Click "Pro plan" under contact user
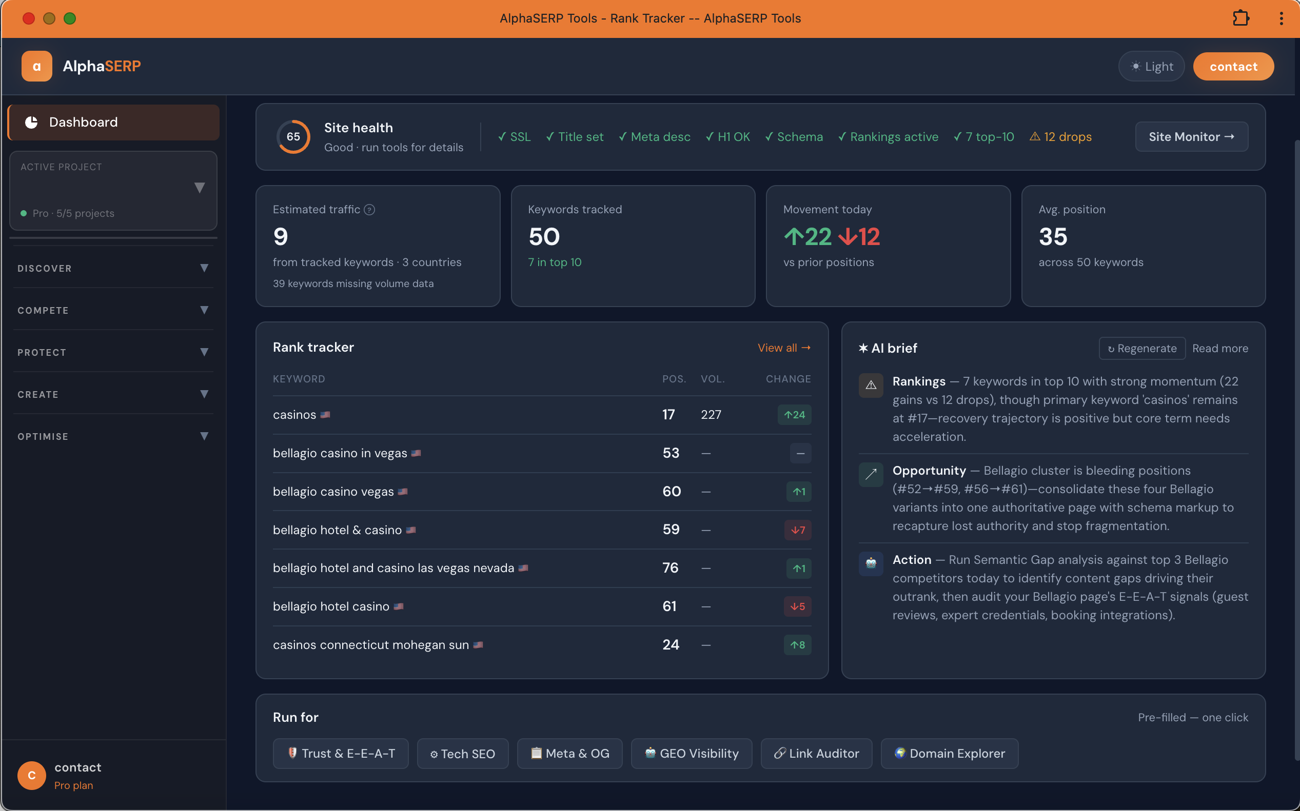Image resolution: width=1300 pixels, height=811 pixels. tap(73, 785)
